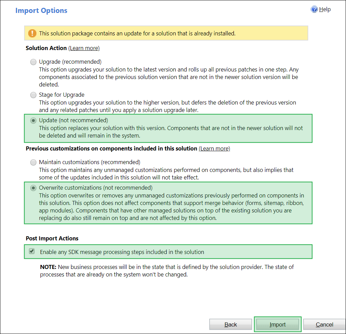
Task: Click the Import button
Action: 278,324
